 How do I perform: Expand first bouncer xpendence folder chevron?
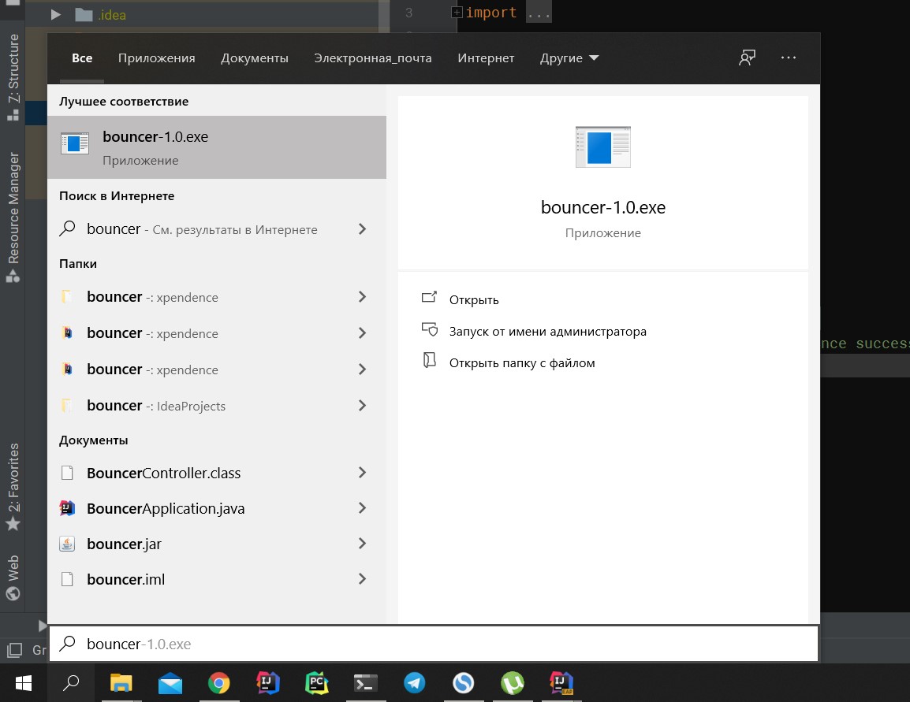pos(362,297)
